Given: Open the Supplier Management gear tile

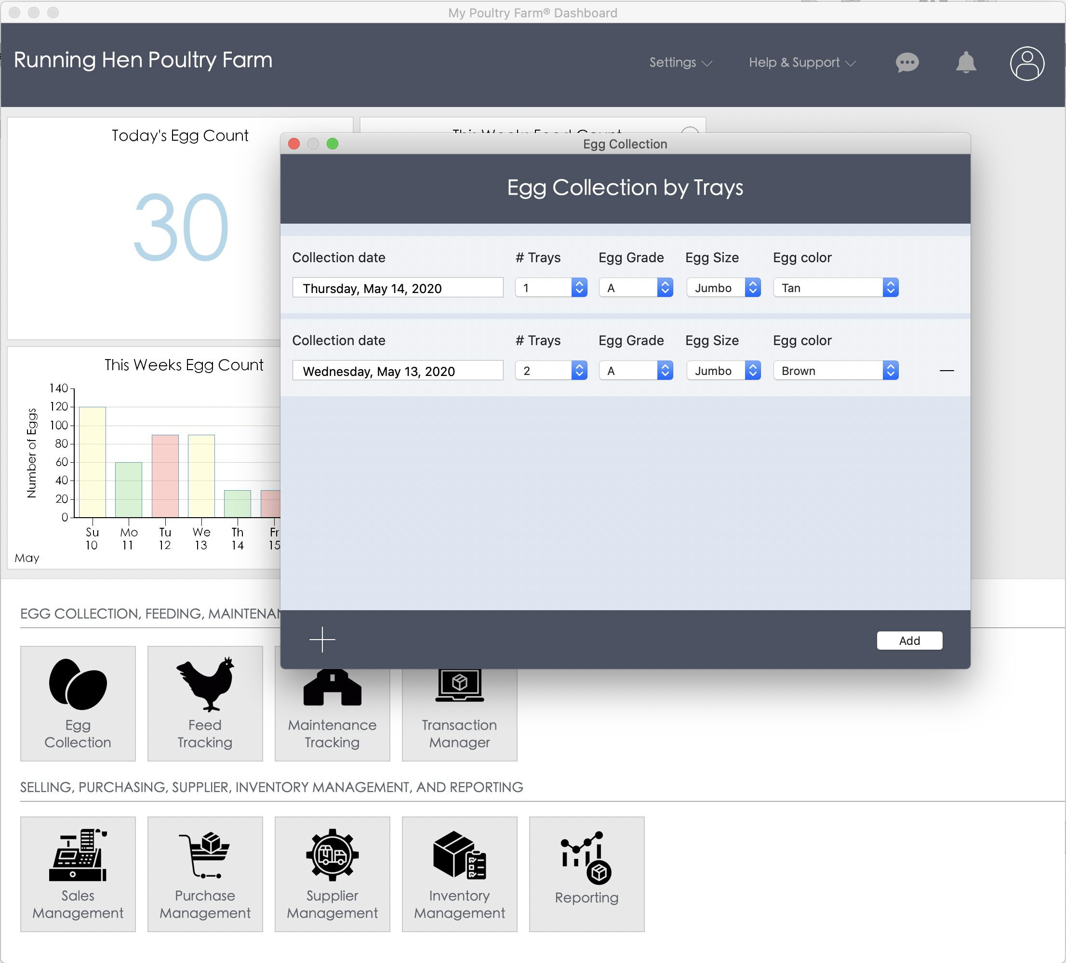Looking at the screenshot, I should 332,874.
